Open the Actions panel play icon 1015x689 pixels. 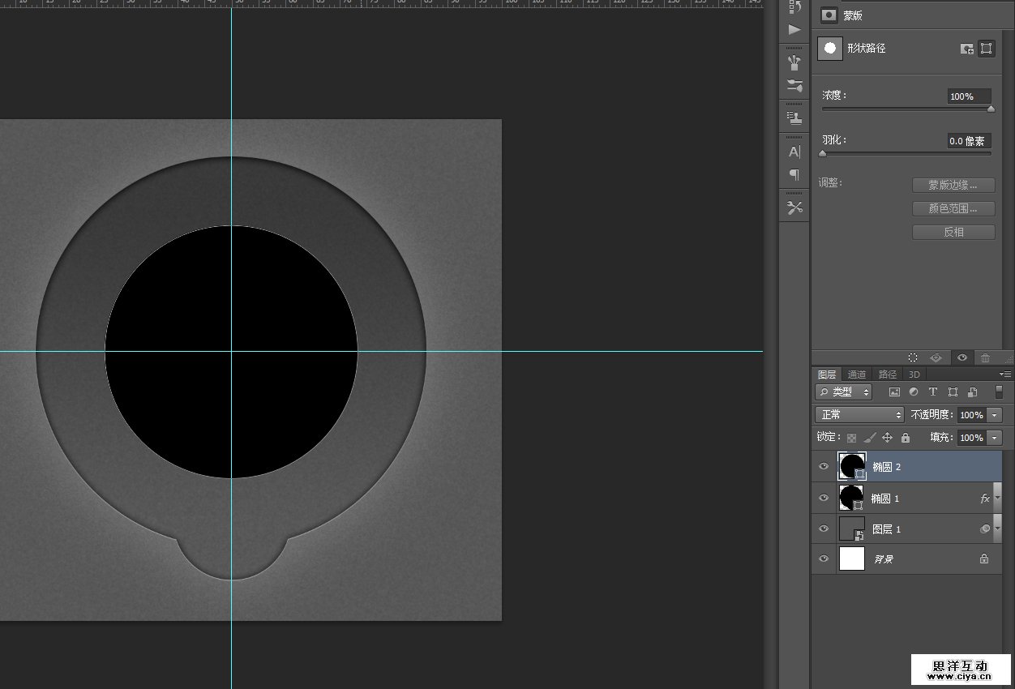794,30
